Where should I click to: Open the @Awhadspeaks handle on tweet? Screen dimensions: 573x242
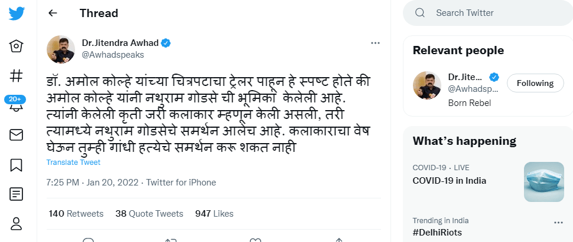(112, 55)
